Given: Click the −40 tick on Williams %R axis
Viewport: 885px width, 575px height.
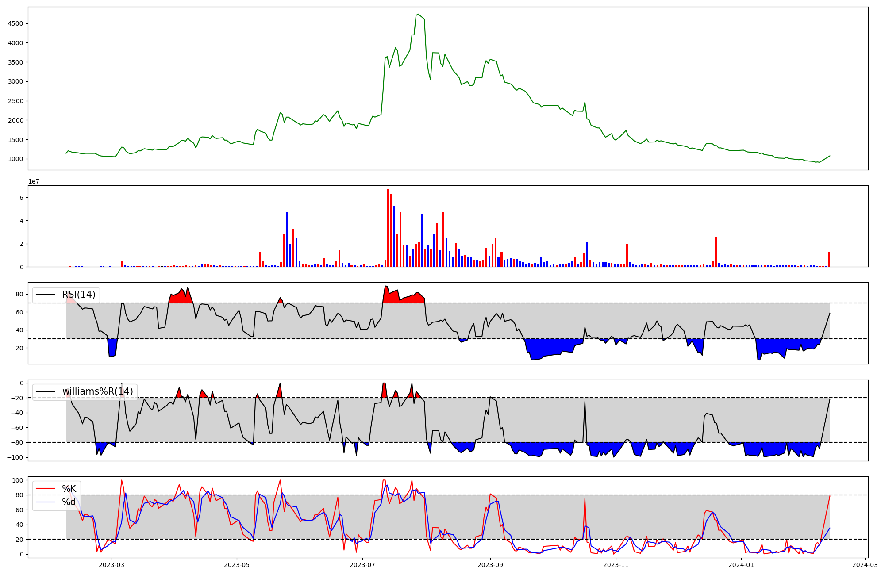Looking at the screenshot, I should [18, 413].
